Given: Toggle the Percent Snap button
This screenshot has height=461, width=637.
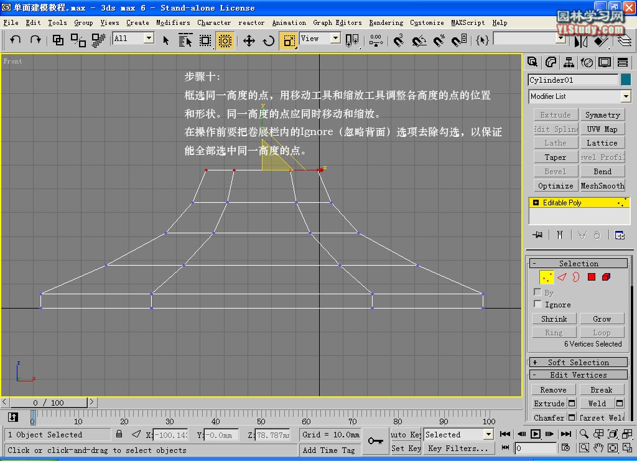Looking at the screenshot, I should click(439, 40).
